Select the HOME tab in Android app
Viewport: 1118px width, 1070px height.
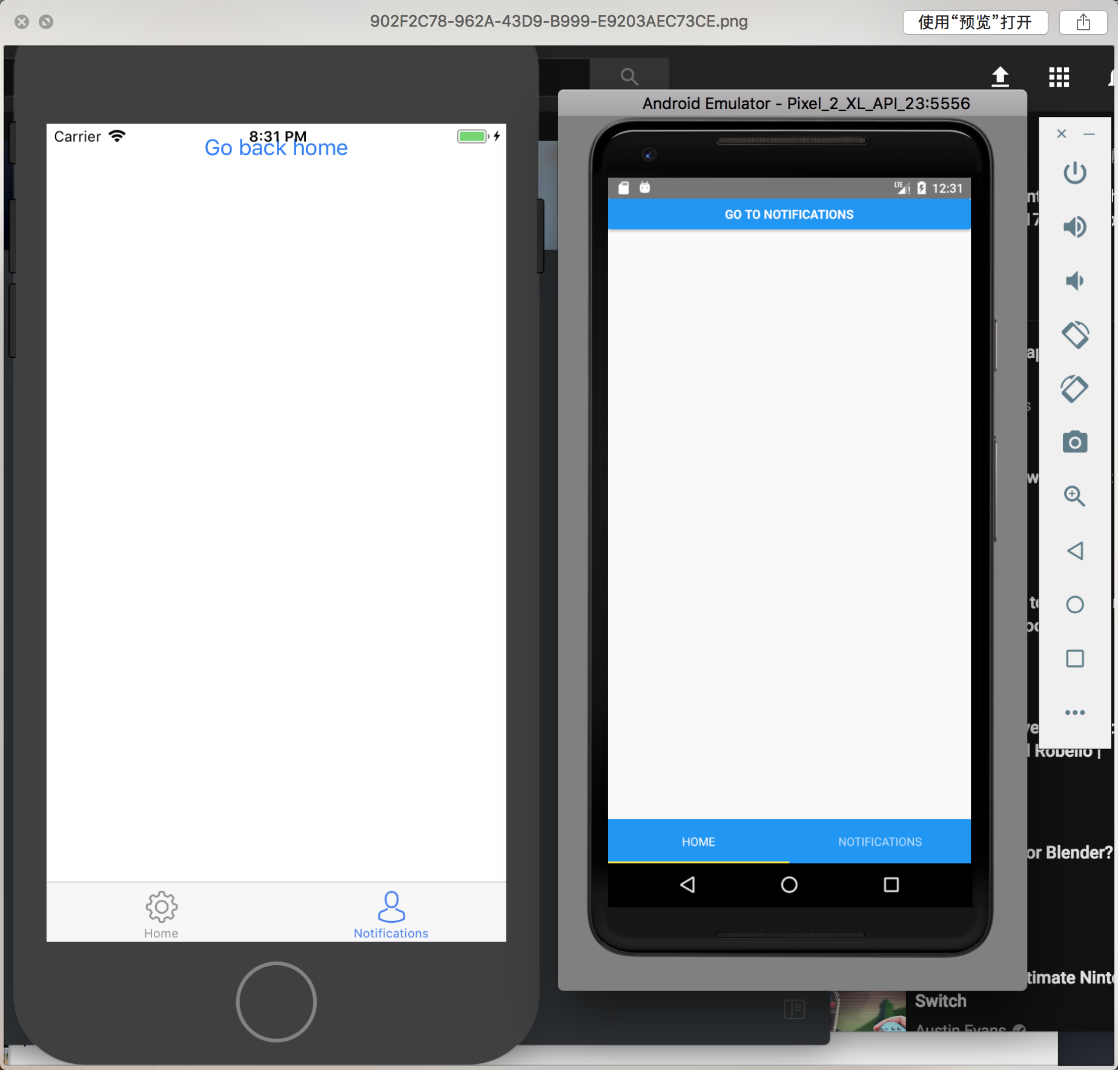(698, 842)
